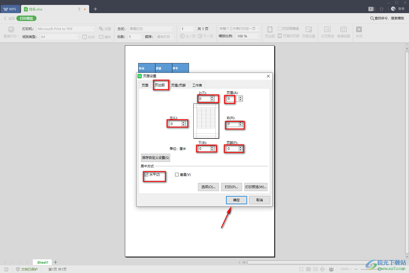
Task: Increase header margin spinner
Action: pos(240,97)
